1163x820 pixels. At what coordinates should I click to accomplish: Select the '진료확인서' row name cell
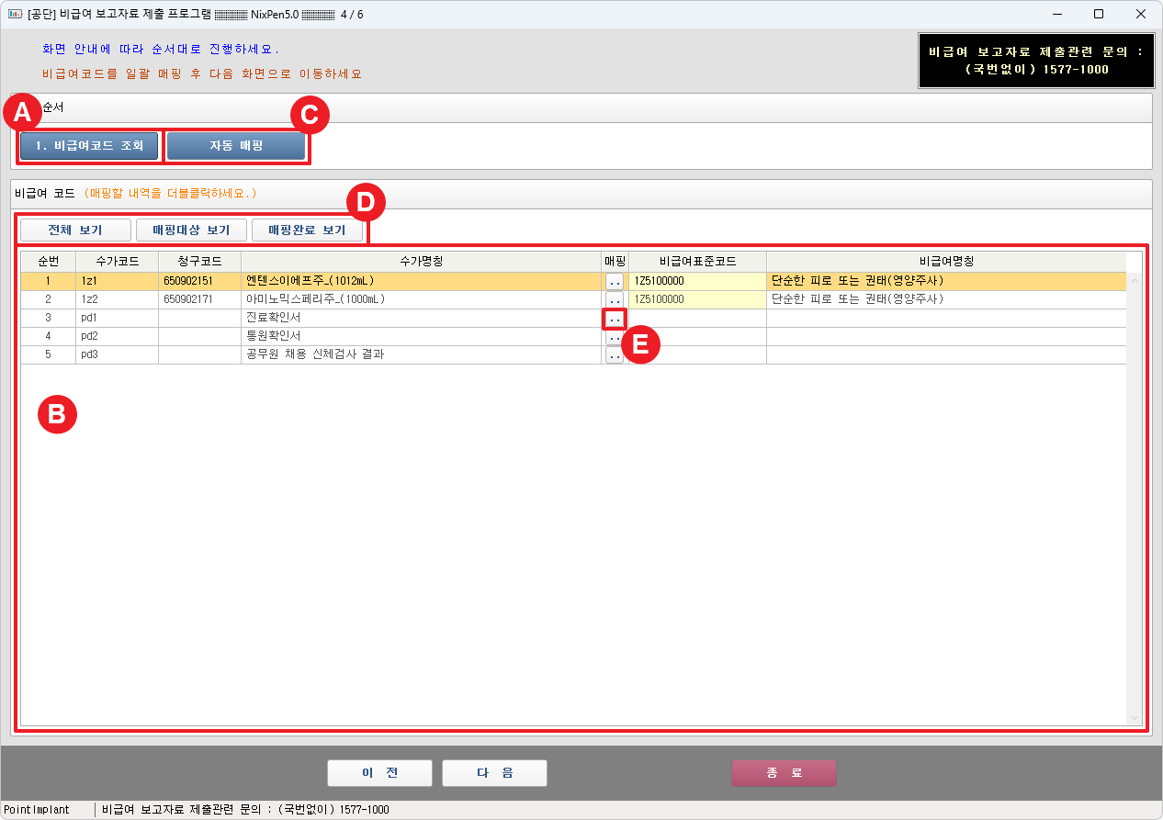[421, 318]
